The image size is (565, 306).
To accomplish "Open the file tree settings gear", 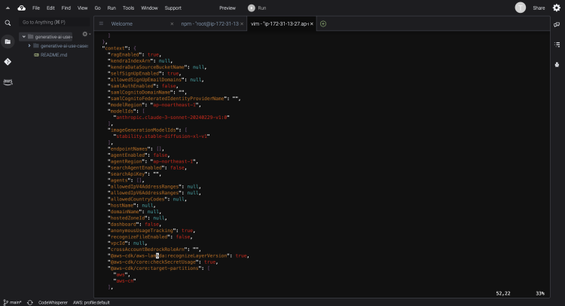I will tap(85, 34).
